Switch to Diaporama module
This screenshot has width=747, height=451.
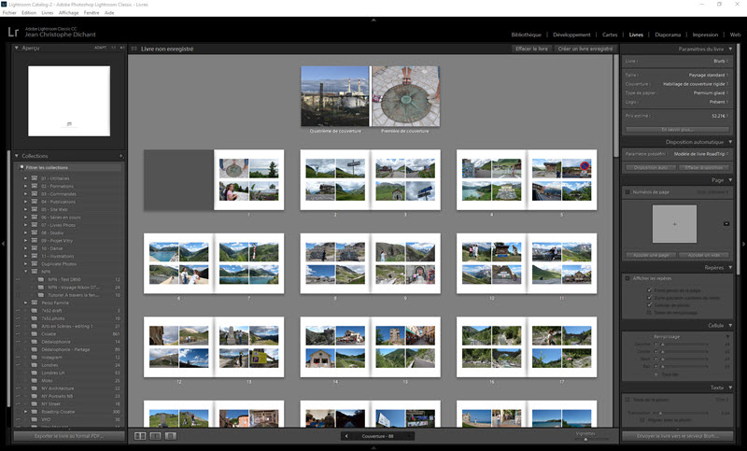click(x=668, y=35)
